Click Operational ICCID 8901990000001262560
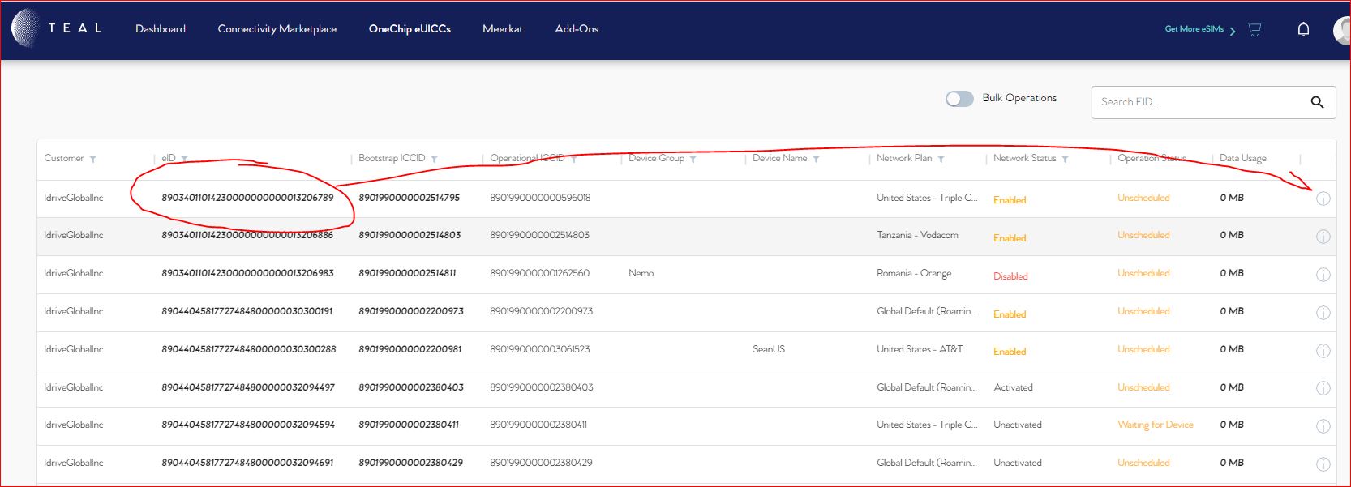 click(539, 273)
